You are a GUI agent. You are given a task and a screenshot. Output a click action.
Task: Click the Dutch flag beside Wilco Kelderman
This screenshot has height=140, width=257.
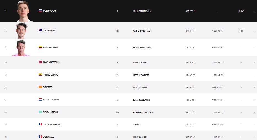(40, 99)
